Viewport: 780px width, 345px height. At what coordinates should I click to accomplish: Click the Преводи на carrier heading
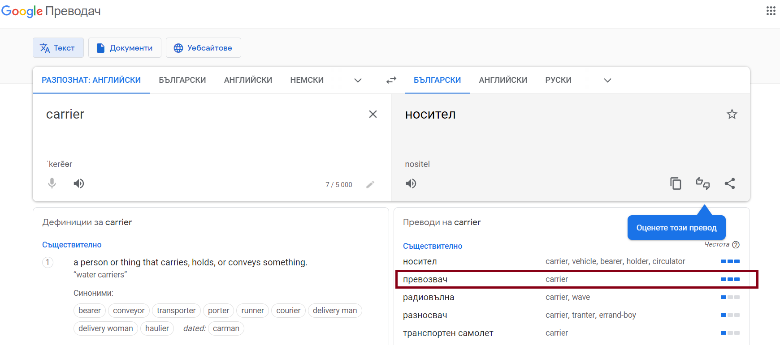[442, 222]
